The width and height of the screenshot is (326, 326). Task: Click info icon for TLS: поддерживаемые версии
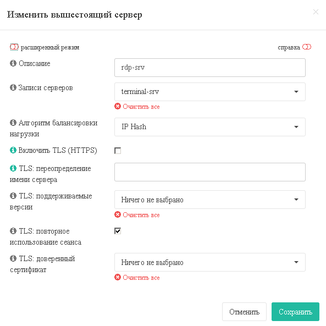[13, 196]
